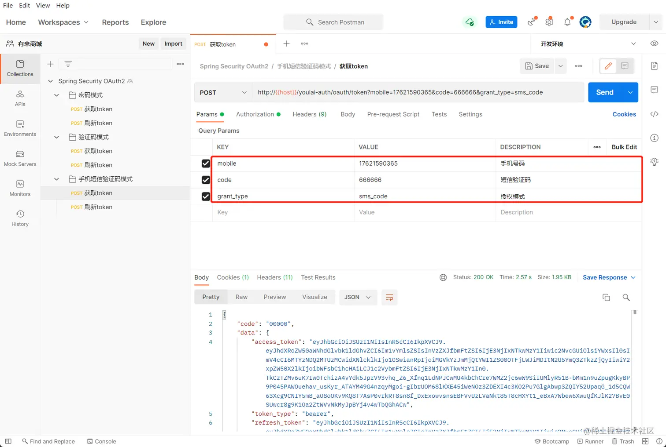Click the user avatar icon
Viewport: 666px width, 447px height.
(585, 22)
